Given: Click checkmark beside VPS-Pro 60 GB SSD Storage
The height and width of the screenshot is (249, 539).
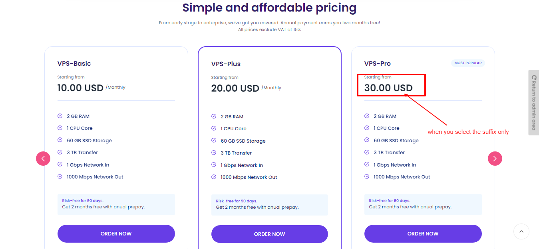Looking at the screenshot, I should point(367,140).
